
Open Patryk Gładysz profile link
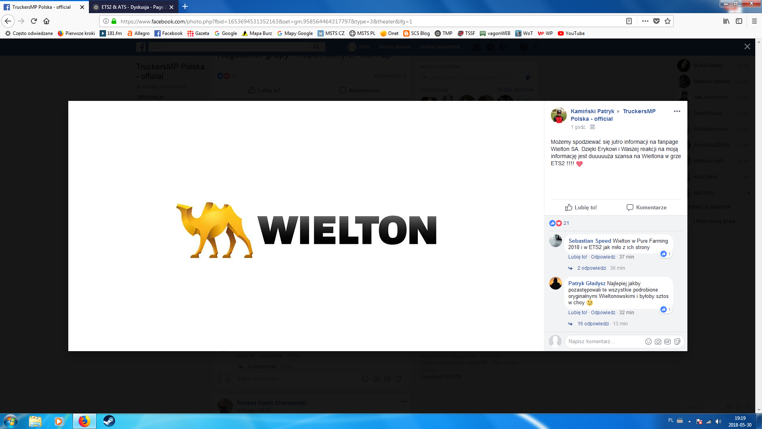click(x=587, y=283)
